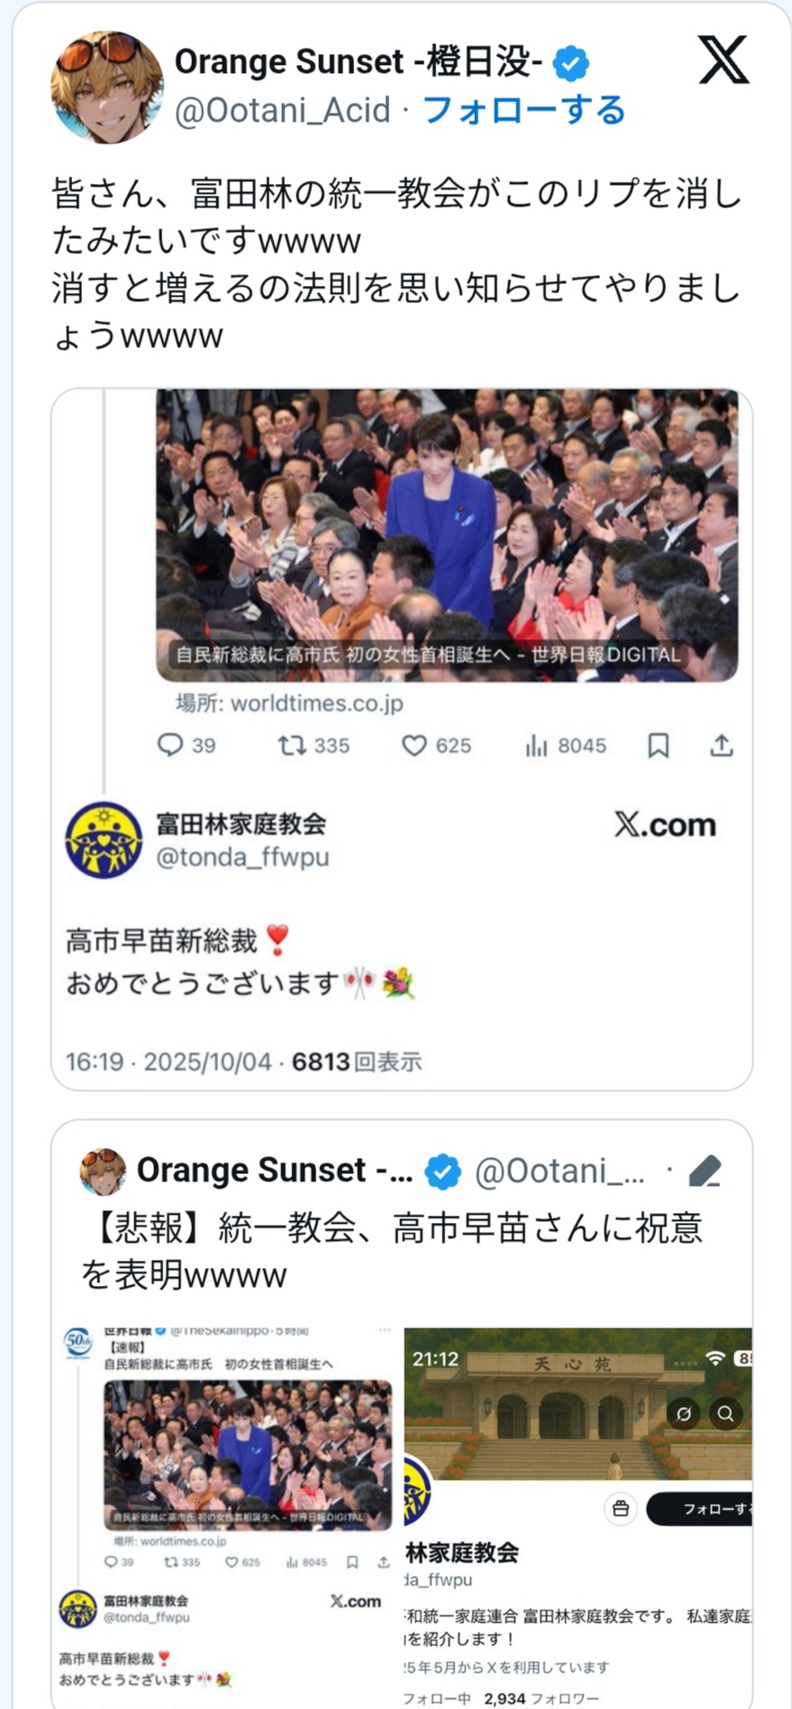The height and width of the screenshot is (1709, 792).
Task: Open the @Ootani_Acid handle
Action: pos(282,110)
